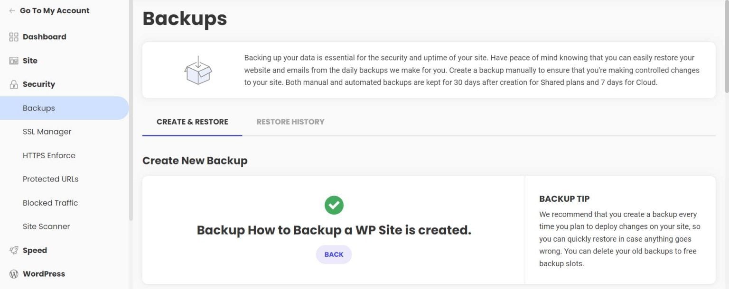Click the green success checkmark icon

pyautogui.click(x=334, y=204)
